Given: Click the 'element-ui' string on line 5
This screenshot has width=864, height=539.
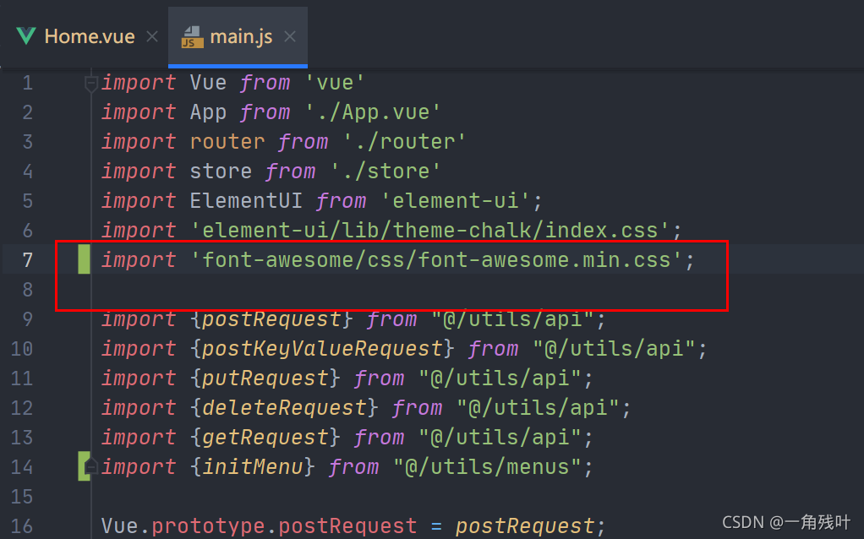Looking at the screenshot, I should click(x=456, y=201).
